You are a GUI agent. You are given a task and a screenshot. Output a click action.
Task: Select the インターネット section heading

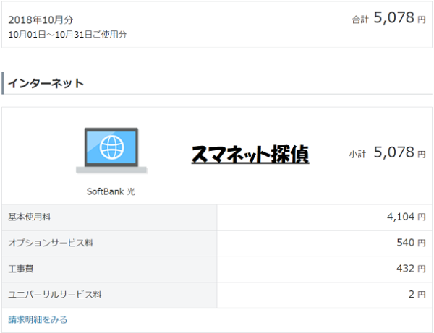click(x=46, y=83)
